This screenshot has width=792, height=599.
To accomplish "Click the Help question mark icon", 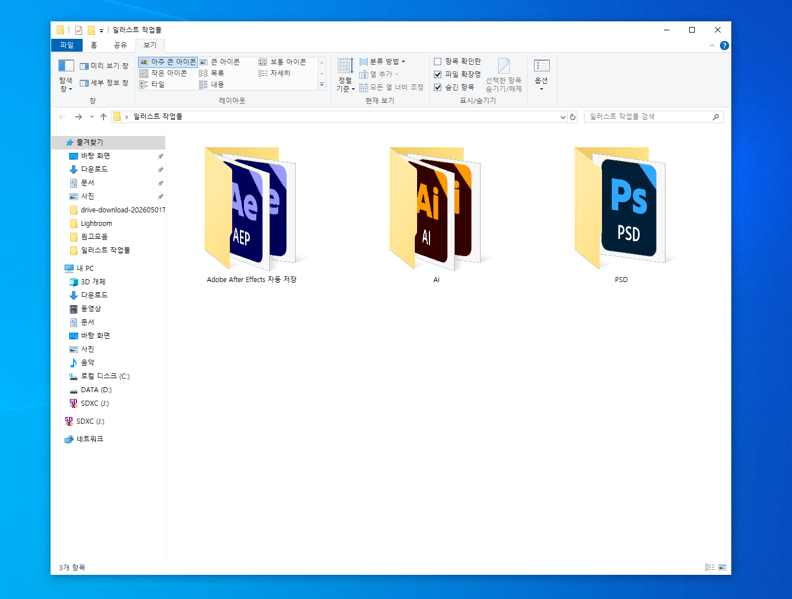I will [725, 46].
